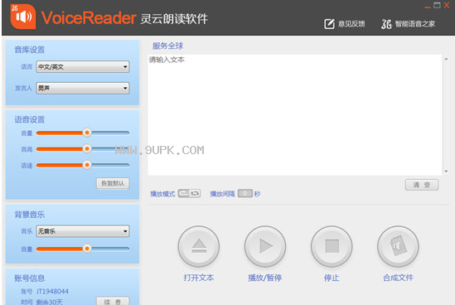This screenshot has width=455, height=305.
Task: Click the 合成文件 text label
Action: 398,278
